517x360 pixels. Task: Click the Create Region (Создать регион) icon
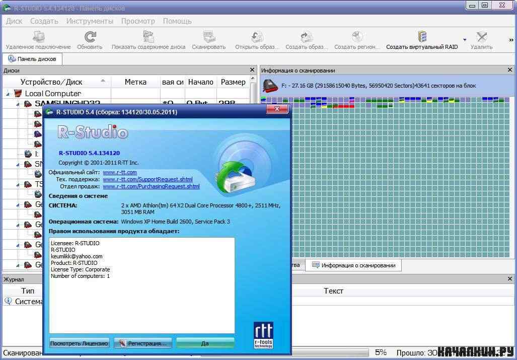357,37
